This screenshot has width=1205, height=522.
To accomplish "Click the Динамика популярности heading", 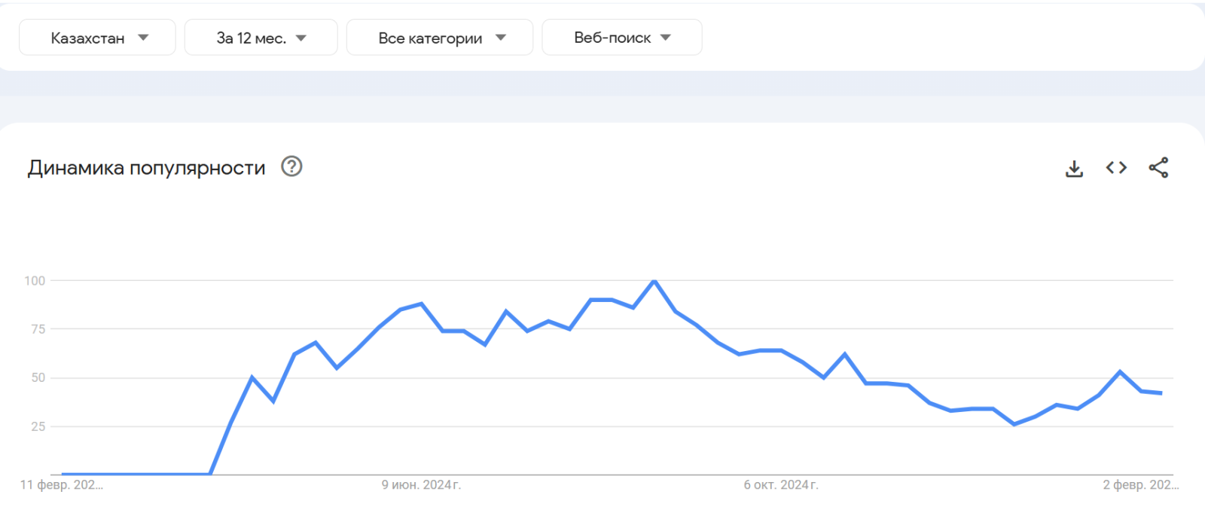I will (146, 167).
